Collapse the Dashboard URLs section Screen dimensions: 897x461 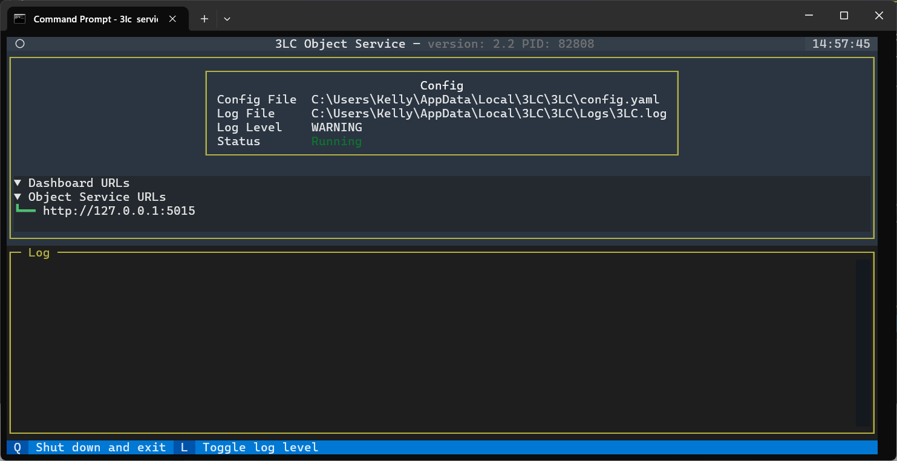pos(18,183)
